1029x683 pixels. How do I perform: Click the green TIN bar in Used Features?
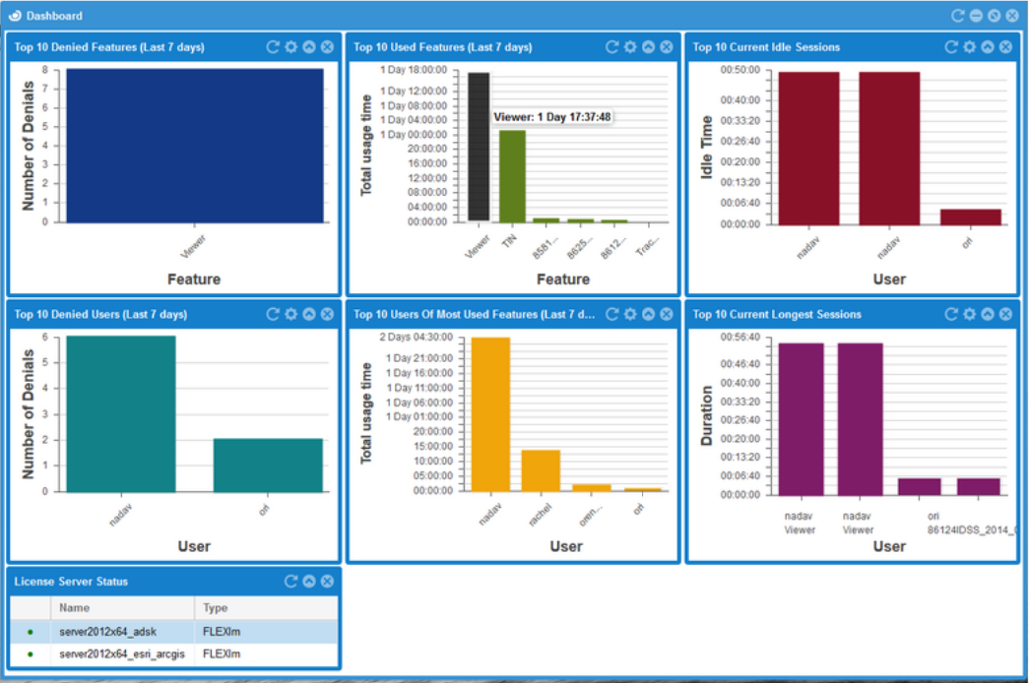tap(512, 175)
